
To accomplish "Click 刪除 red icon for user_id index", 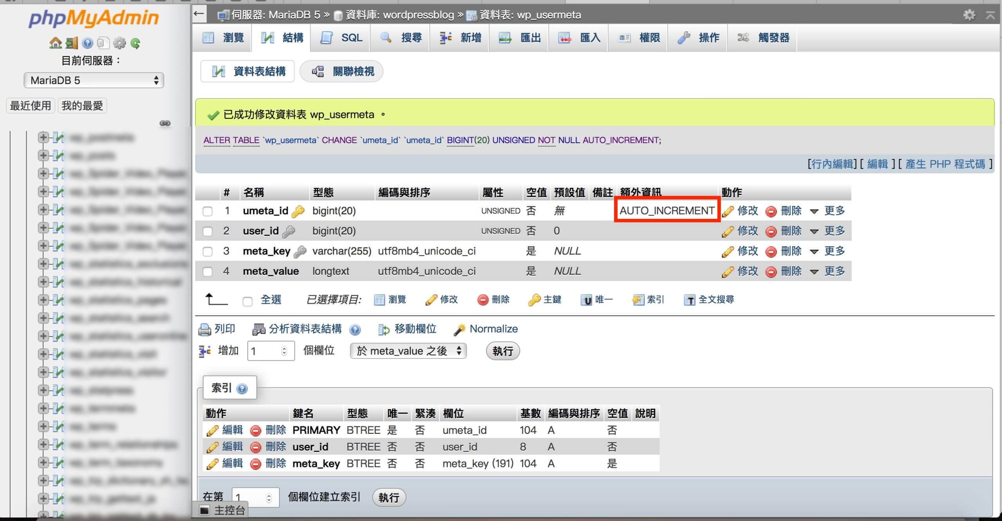I will (255, 447).
